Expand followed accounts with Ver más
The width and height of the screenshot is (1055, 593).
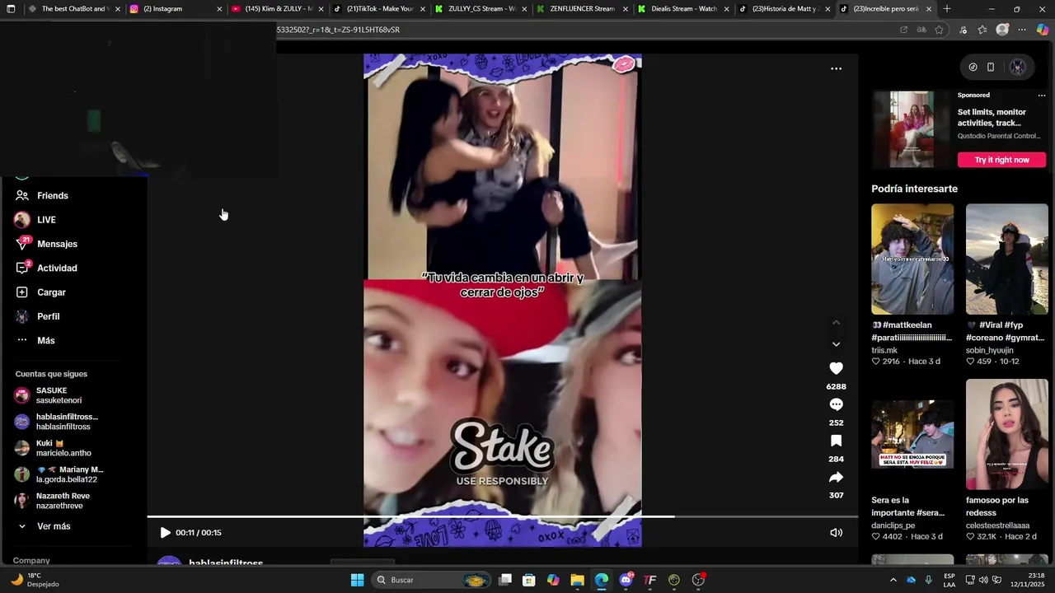[x=54, y=526]
